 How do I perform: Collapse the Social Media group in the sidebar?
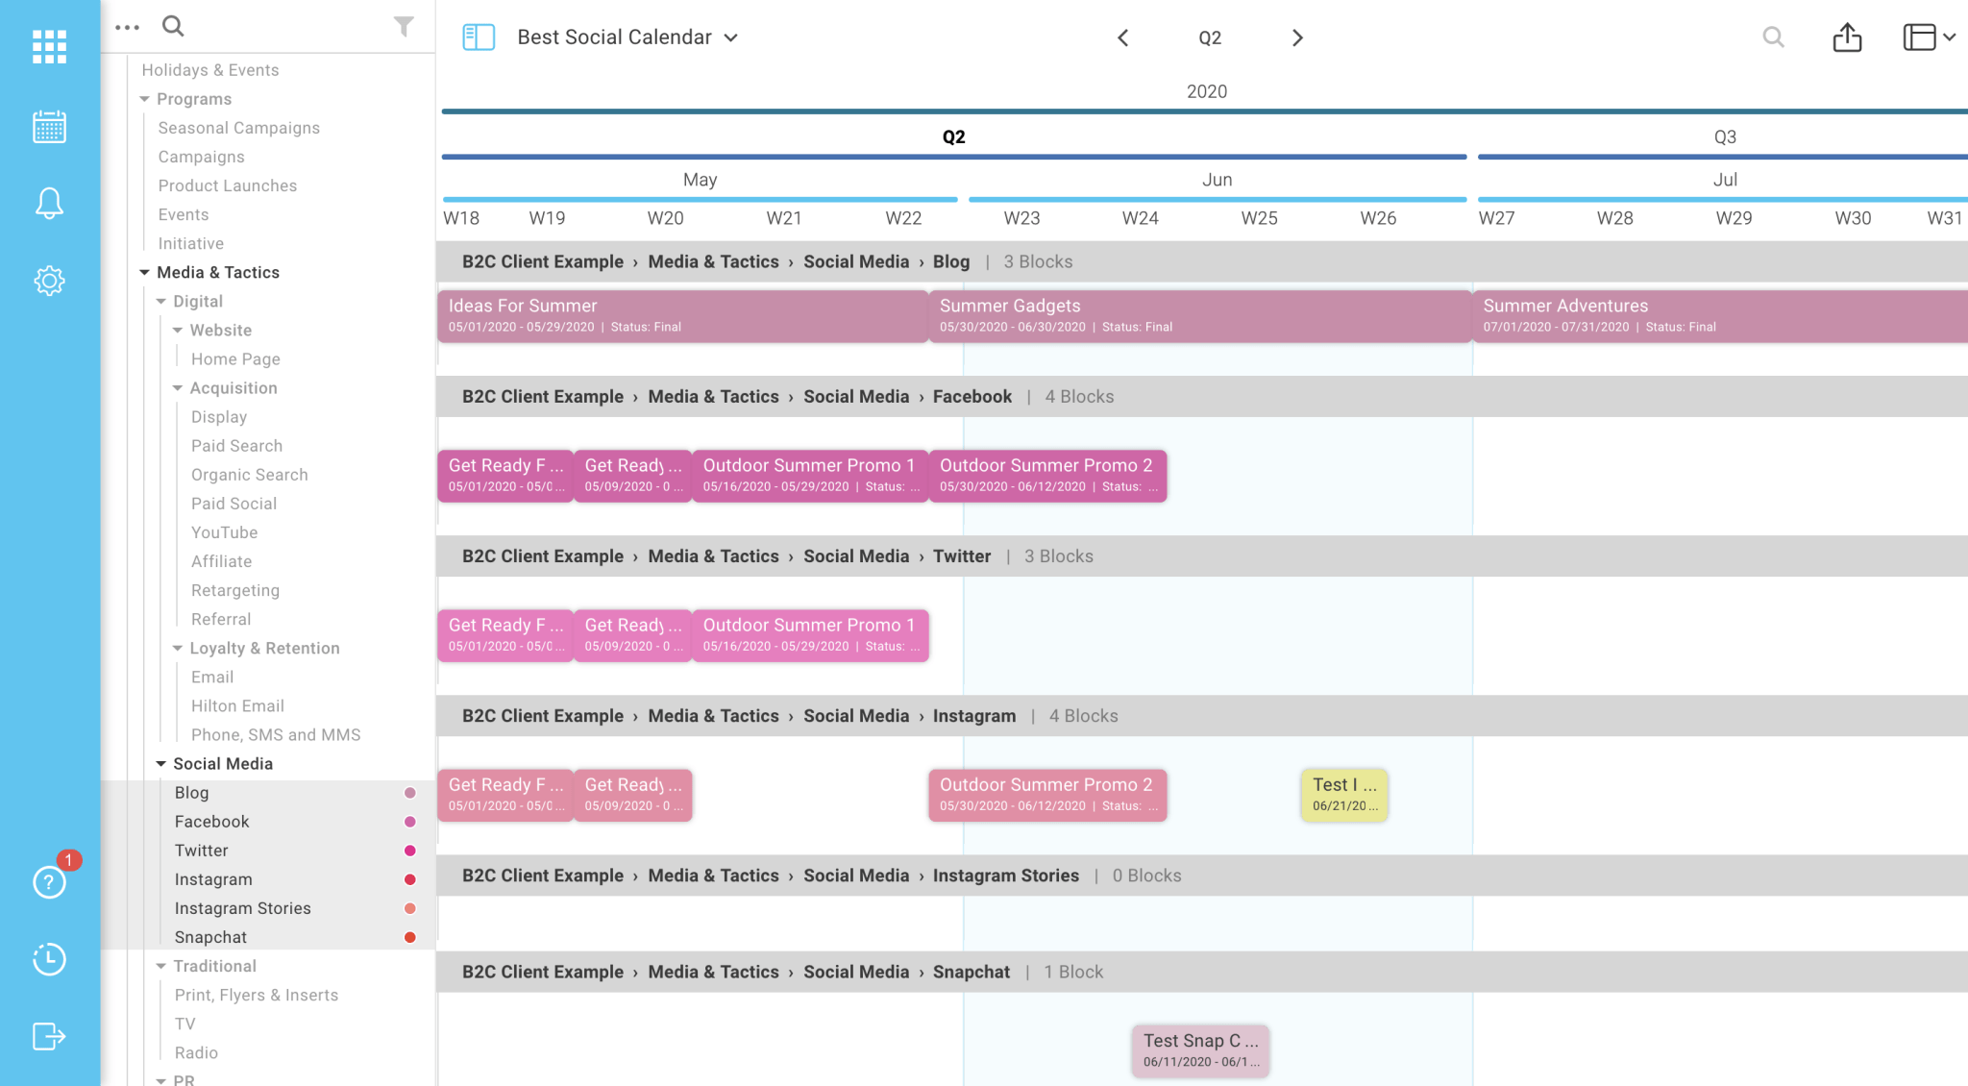click(x=160, y=763)
